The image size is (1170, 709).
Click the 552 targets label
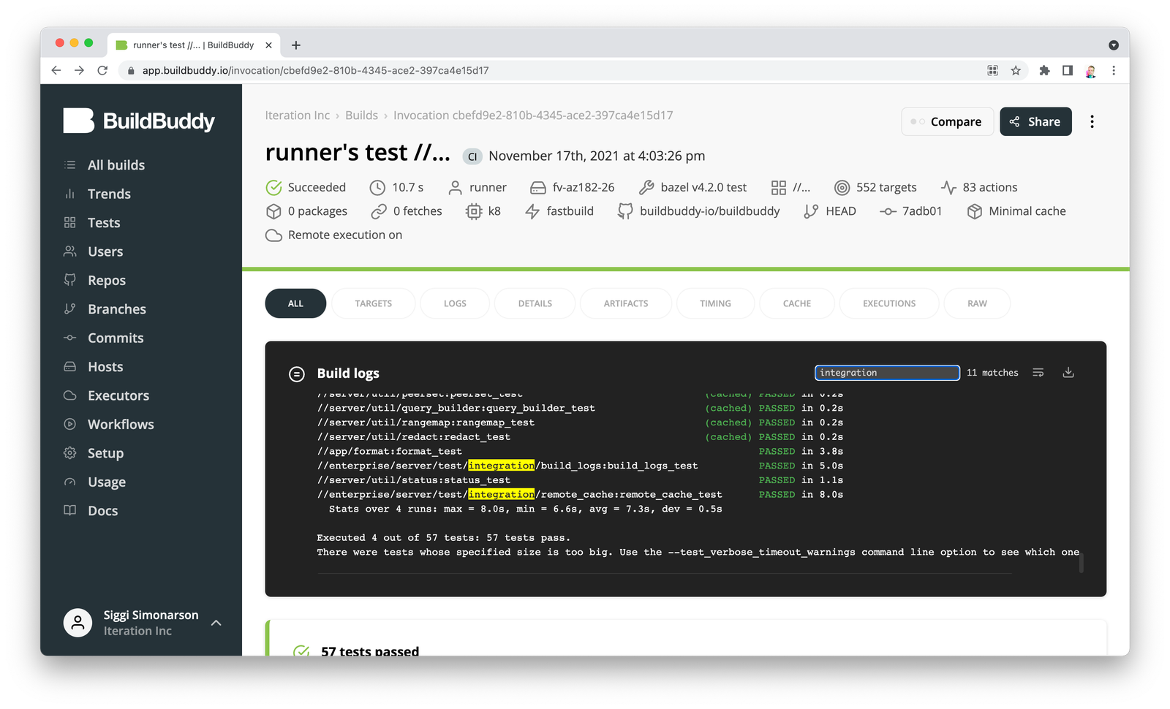pyautogui.click(x=886, y=188)
